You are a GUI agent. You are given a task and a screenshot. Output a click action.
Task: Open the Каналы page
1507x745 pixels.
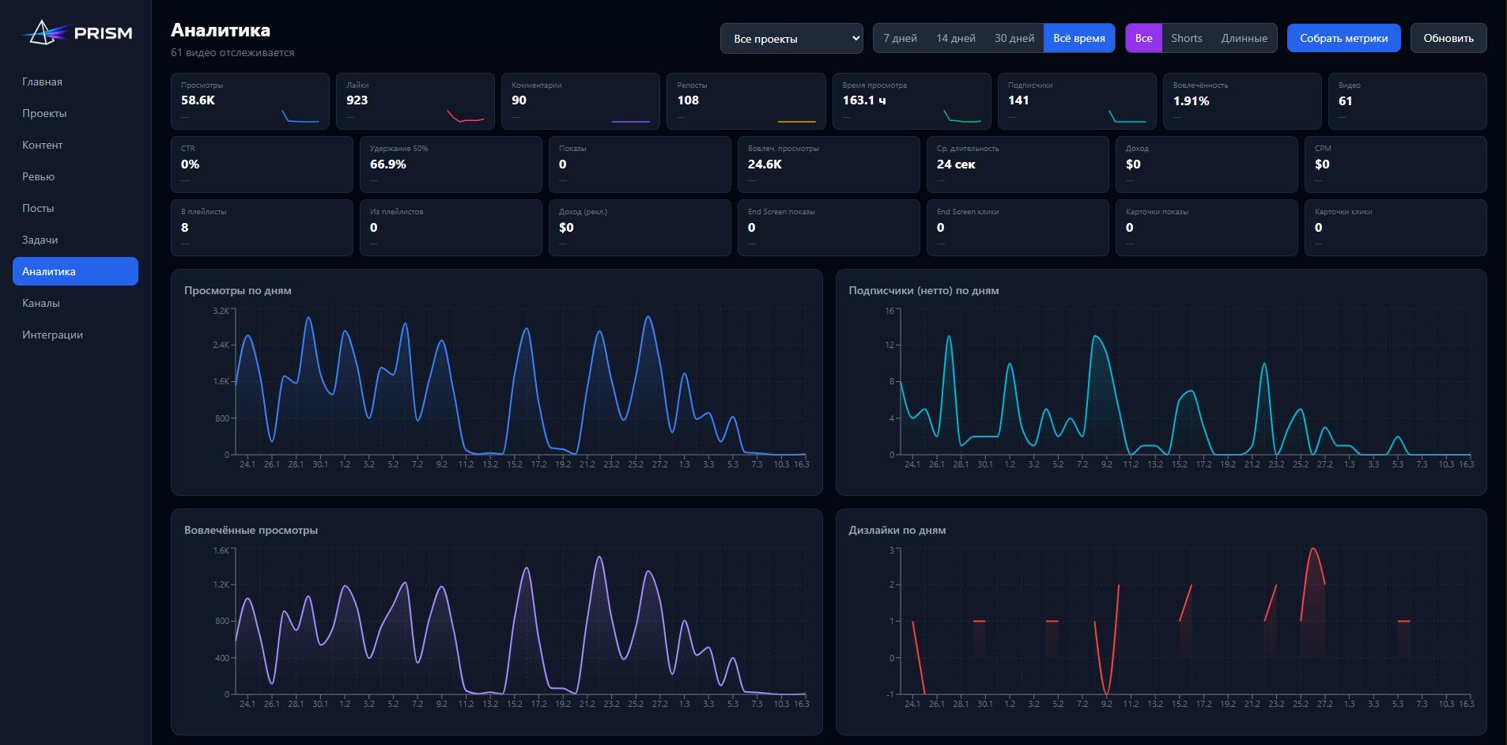75,303
